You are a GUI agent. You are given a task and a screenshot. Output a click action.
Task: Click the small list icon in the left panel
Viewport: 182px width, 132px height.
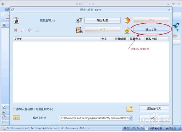coord(4,25)
